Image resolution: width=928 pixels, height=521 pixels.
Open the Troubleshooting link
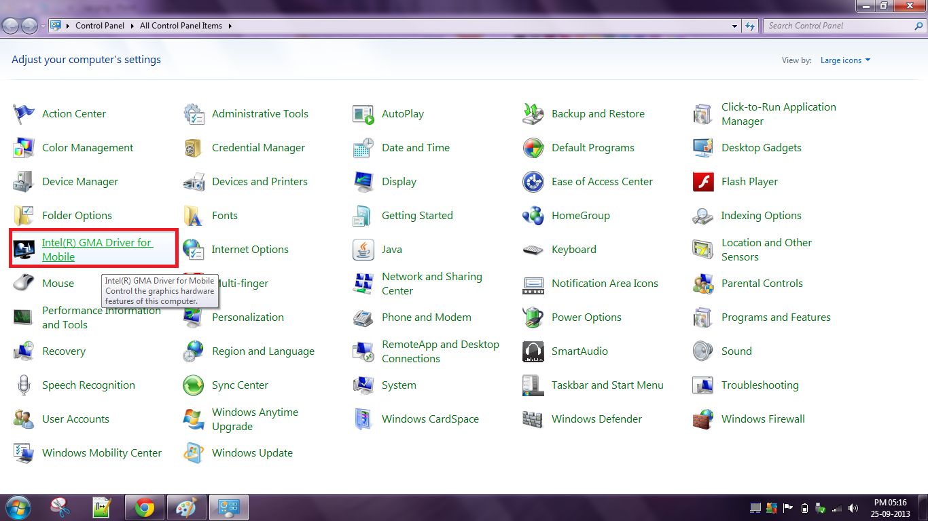click(760, 385)
